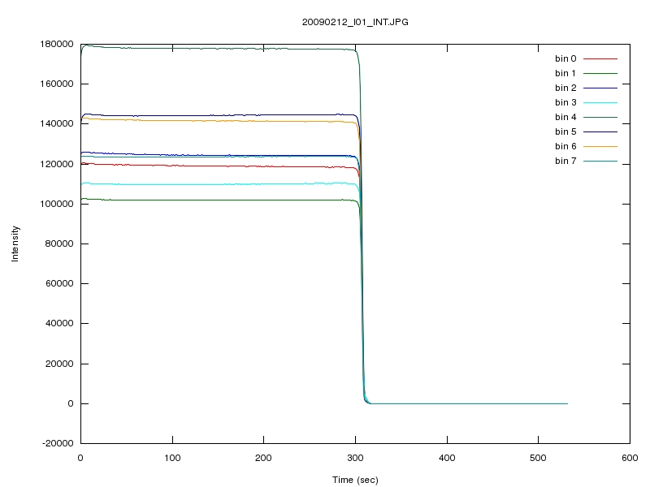Click the -20000 y-axis tick value
The width and height of the screenshot is (650, 487).
pyautogui.click(x=58, y=443)
